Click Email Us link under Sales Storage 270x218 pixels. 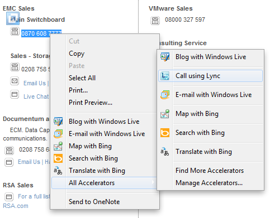point(35,83)
